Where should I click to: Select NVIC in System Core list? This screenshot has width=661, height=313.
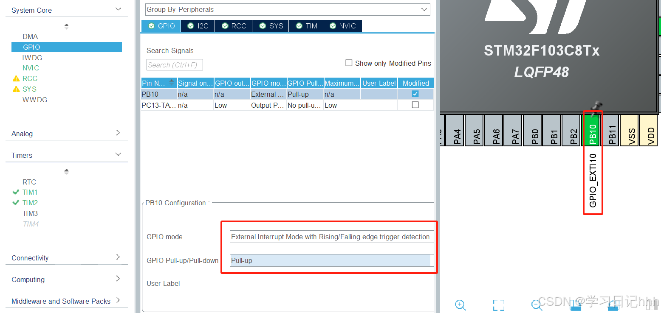[x=31, y=68]
